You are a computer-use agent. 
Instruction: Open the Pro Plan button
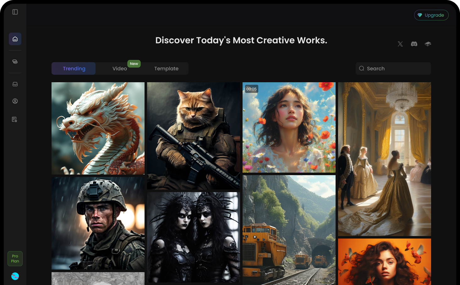[x=15, y=258]
